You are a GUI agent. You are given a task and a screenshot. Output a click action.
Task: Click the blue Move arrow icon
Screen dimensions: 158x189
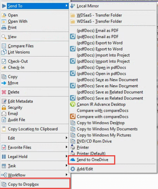pos(4,83)
